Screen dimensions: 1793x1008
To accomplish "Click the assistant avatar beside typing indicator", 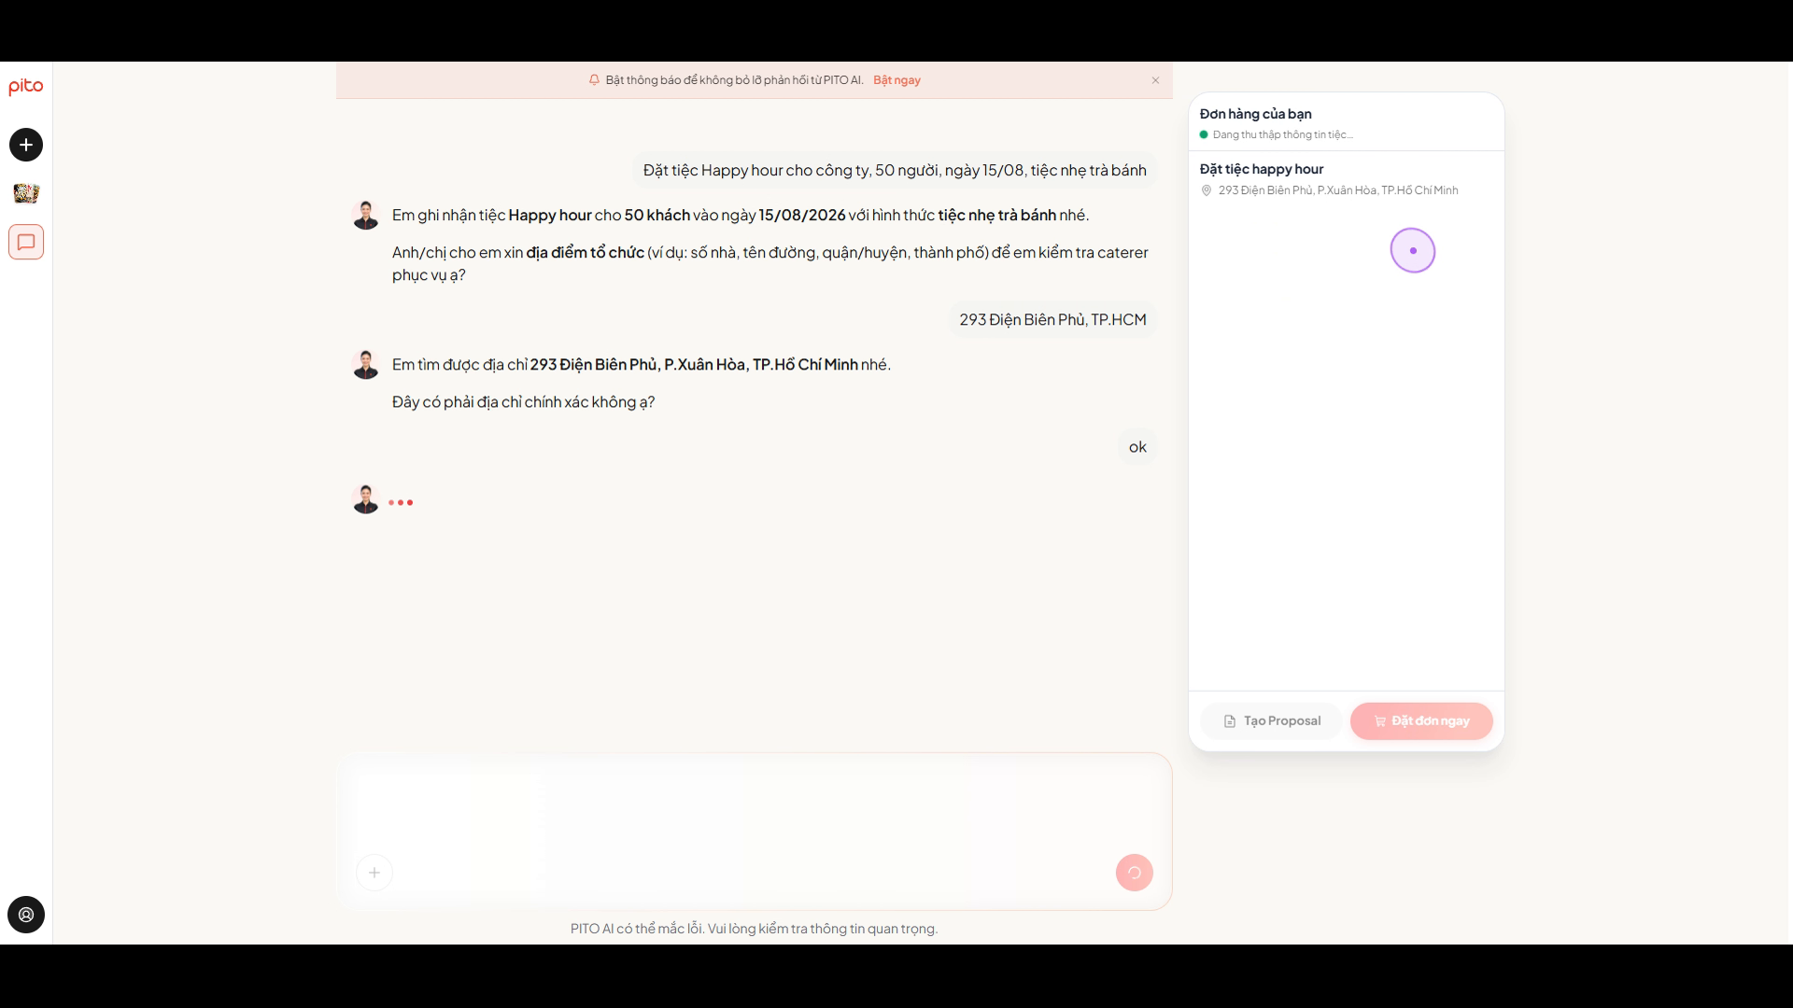I will pos(365,499).
